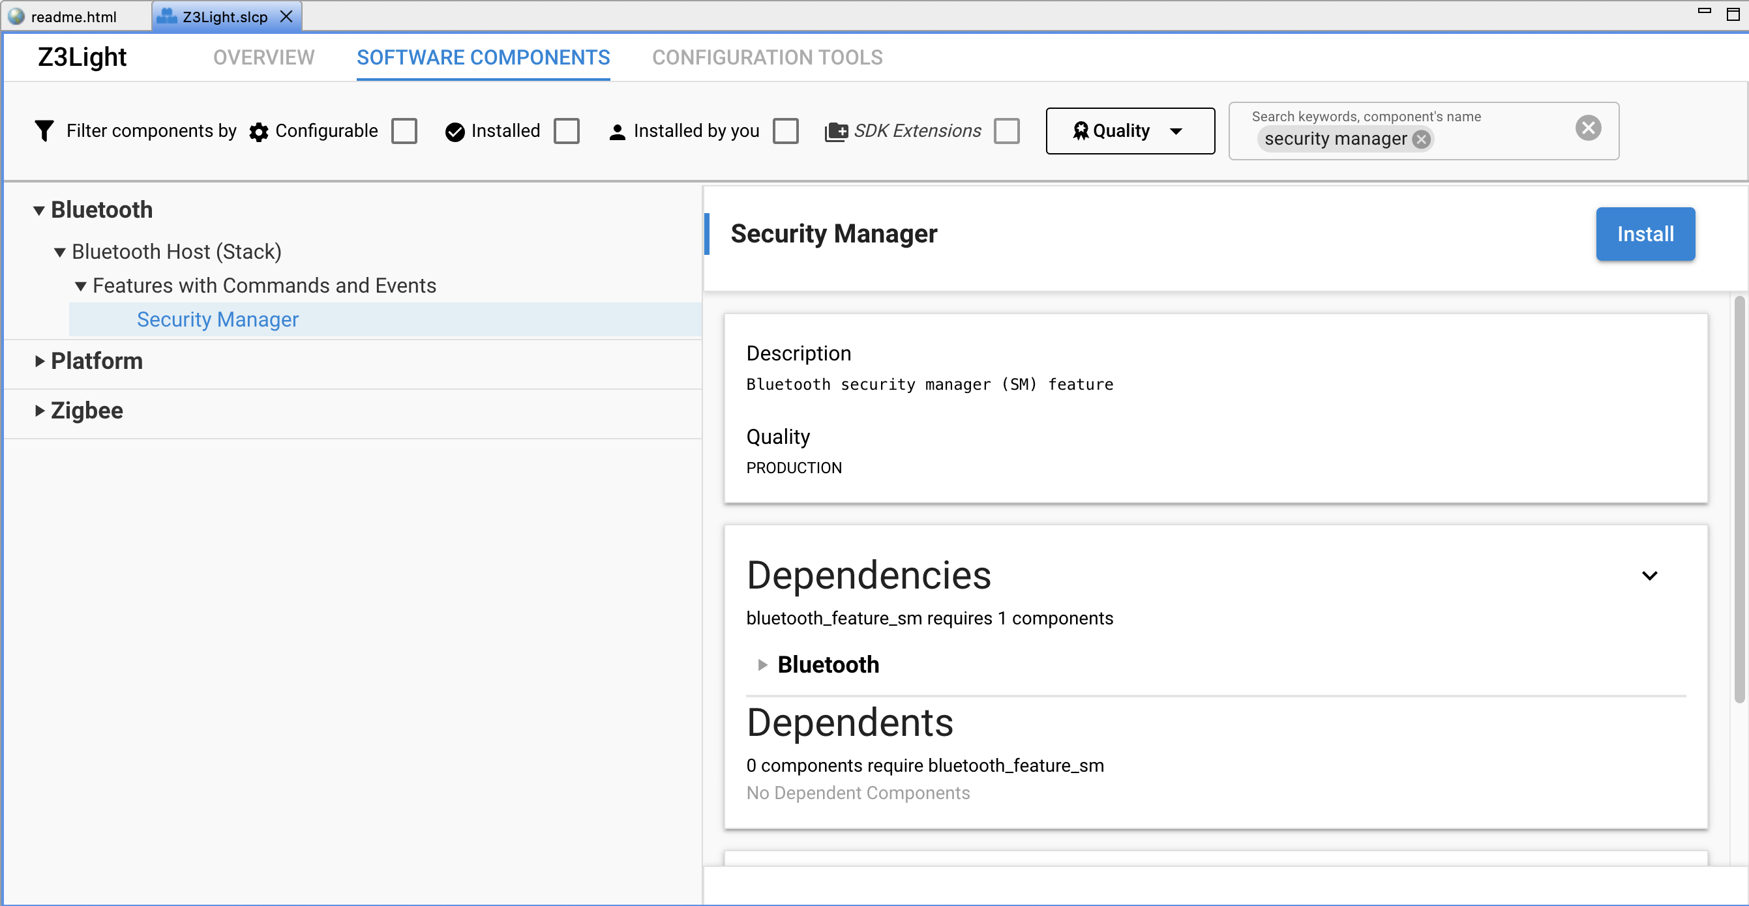Click the Installed checkmark circle icon
This screenshot has height=906, width=1749.
pos(455,131)
